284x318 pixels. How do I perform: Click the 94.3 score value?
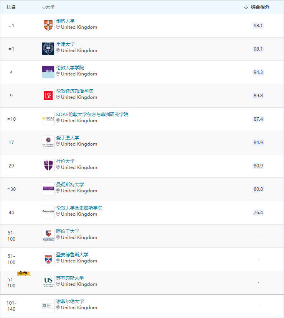point(258,72)
